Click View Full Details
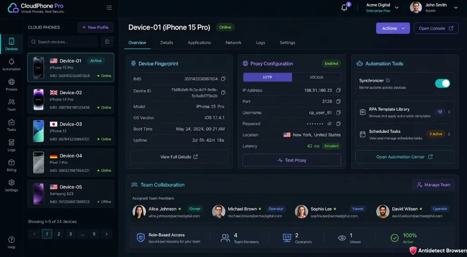The height and width of the screenshot is (257, 467). pyautogui.click(x=179, y=157)
